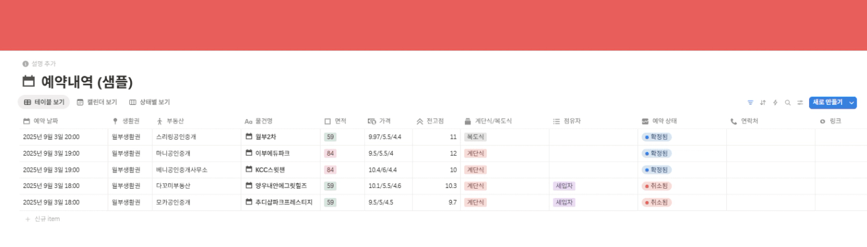867x247 pixels.
Task: Open the KCC스윗첸 entry
Action: (x=269, y=169)
